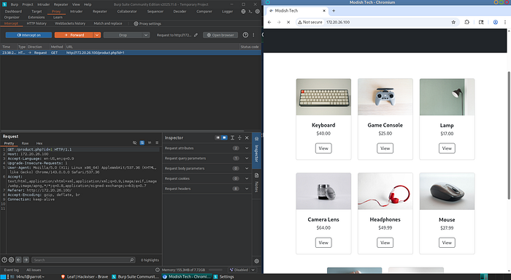
Task: View the Keyboard product
Action: [x=323, y=148]
